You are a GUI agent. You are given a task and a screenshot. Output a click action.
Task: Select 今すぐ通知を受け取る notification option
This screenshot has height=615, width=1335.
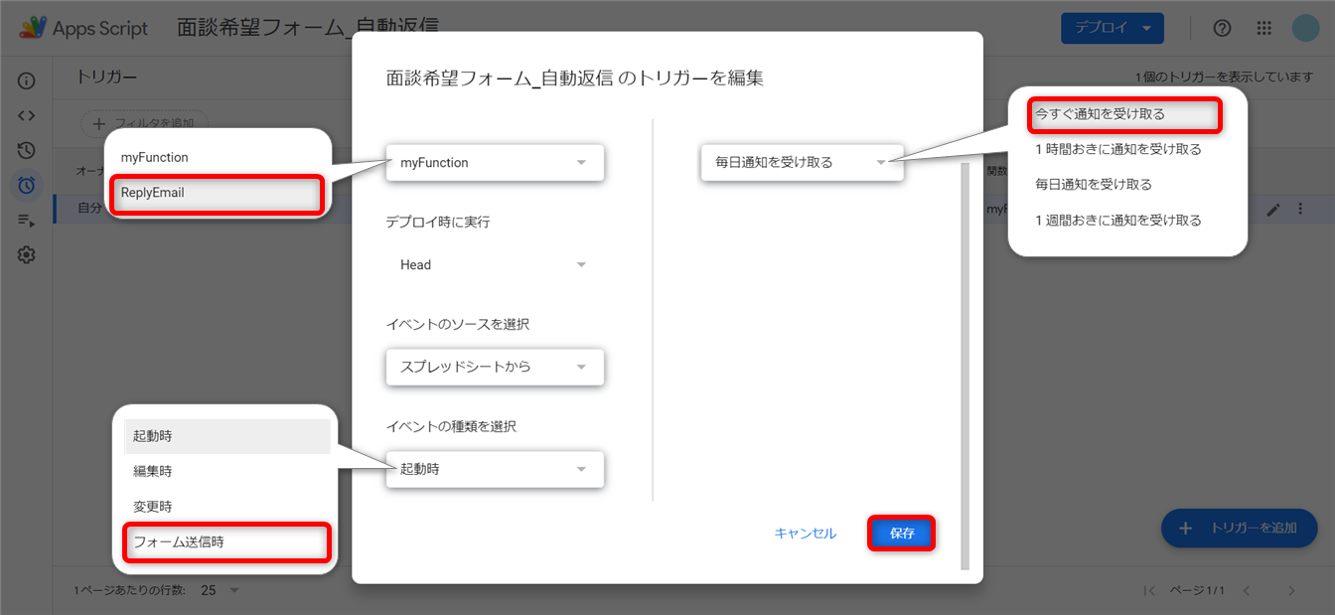click(x=1122, y=114)
